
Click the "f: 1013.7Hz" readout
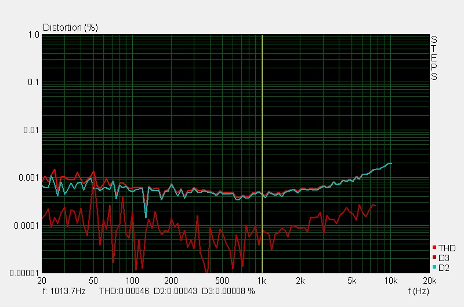click(64, 291)
